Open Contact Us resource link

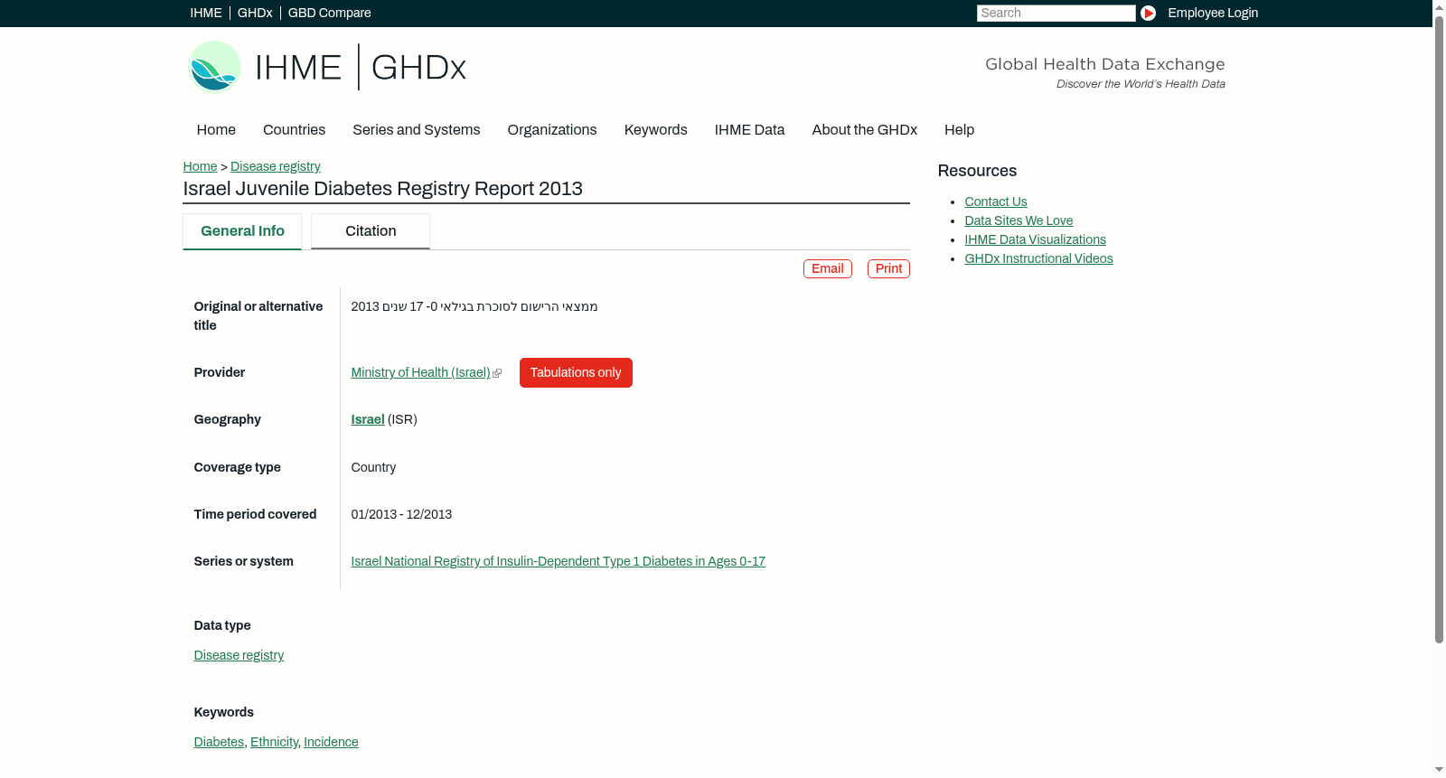tap(996, 202)
